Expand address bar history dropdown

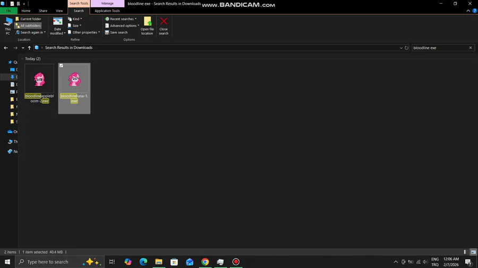[x=401, y=48]
